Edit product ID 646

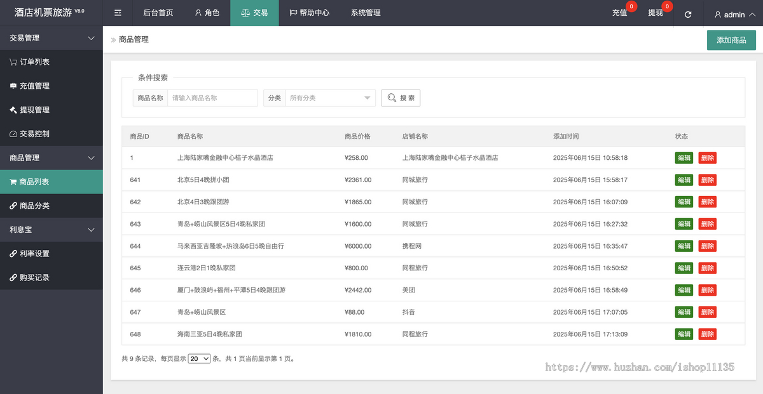point(684,290)
